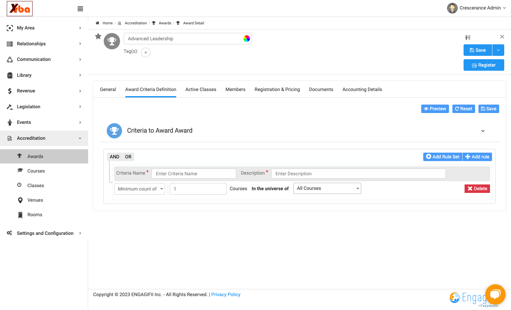Image resolution: width=511 pixels, height=310 pixels.
Task: Open the Documents tab
Action: coord(321,89)
